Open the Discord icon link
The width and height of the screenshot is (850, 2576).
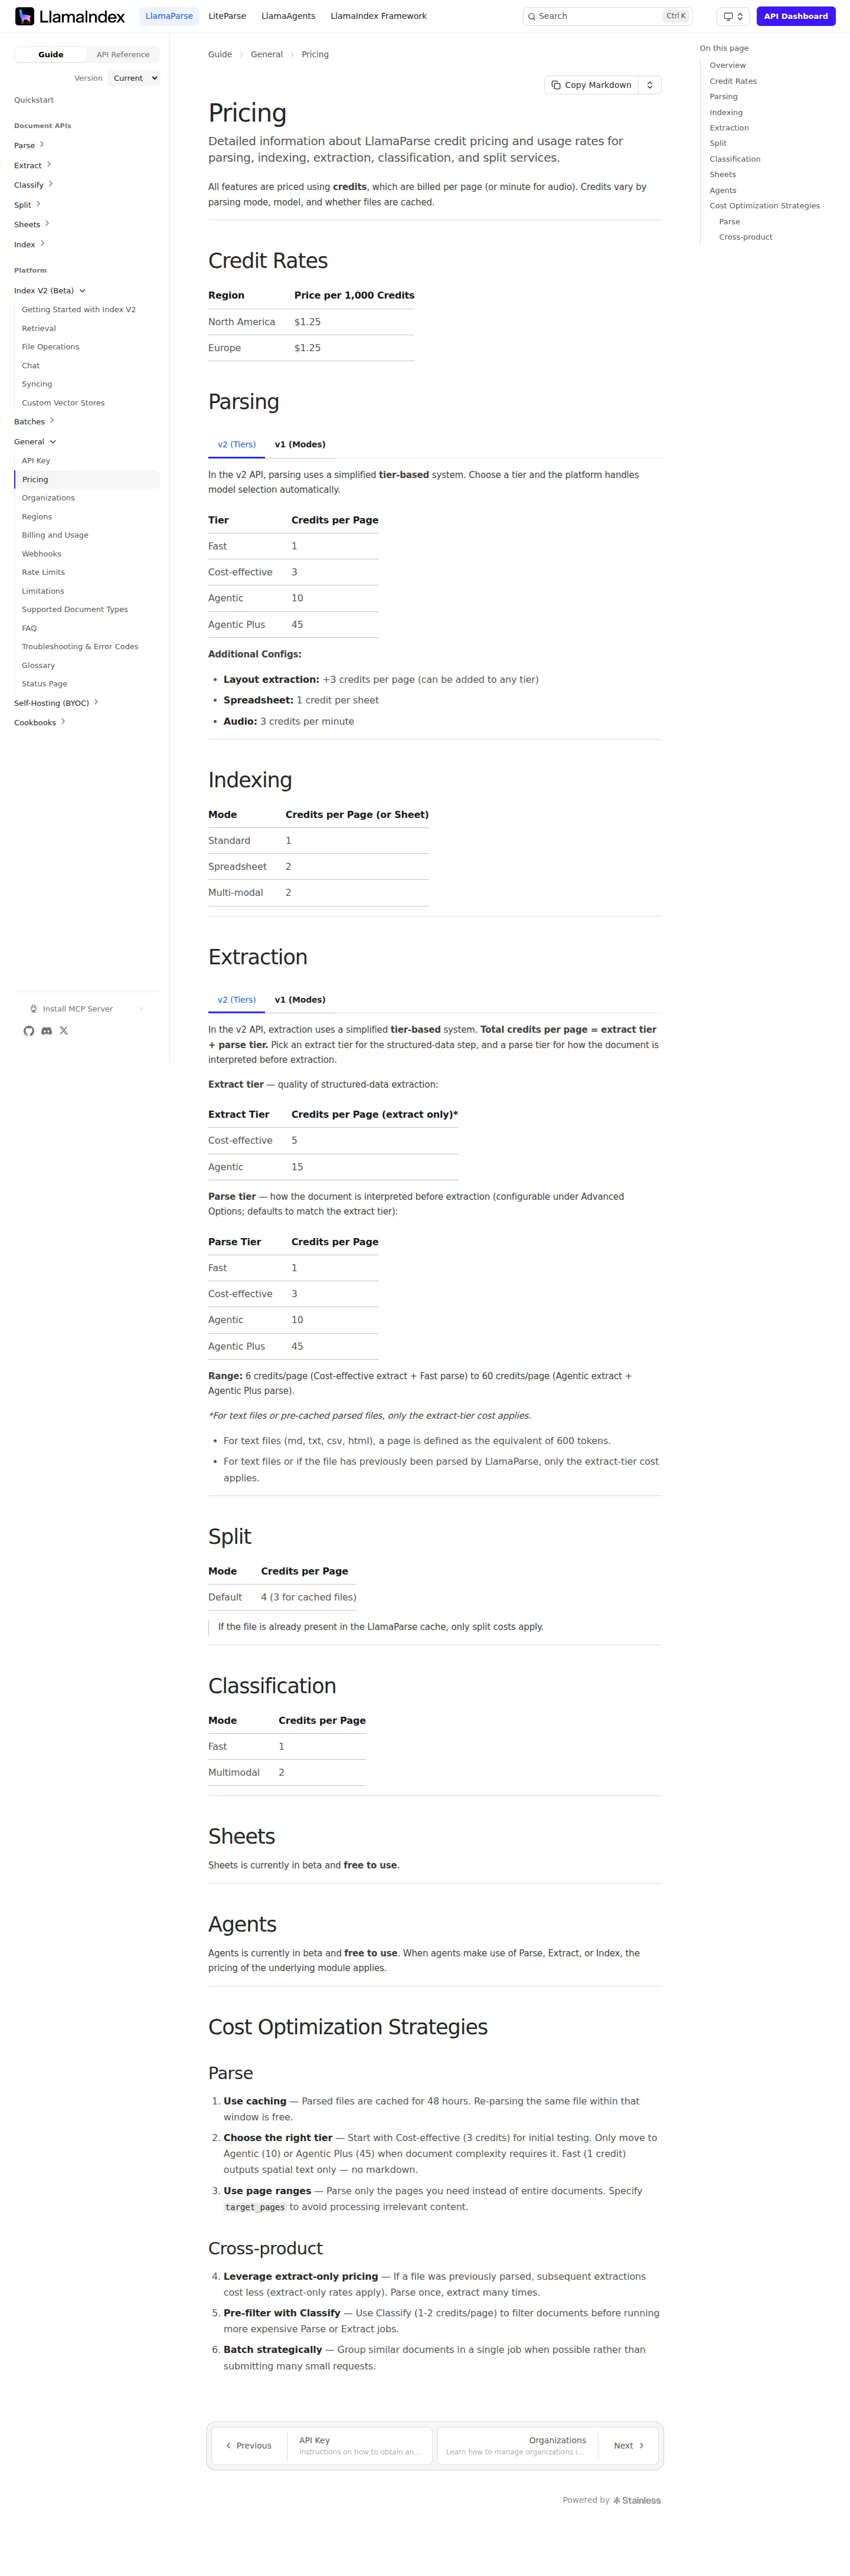coord(46,1030)
